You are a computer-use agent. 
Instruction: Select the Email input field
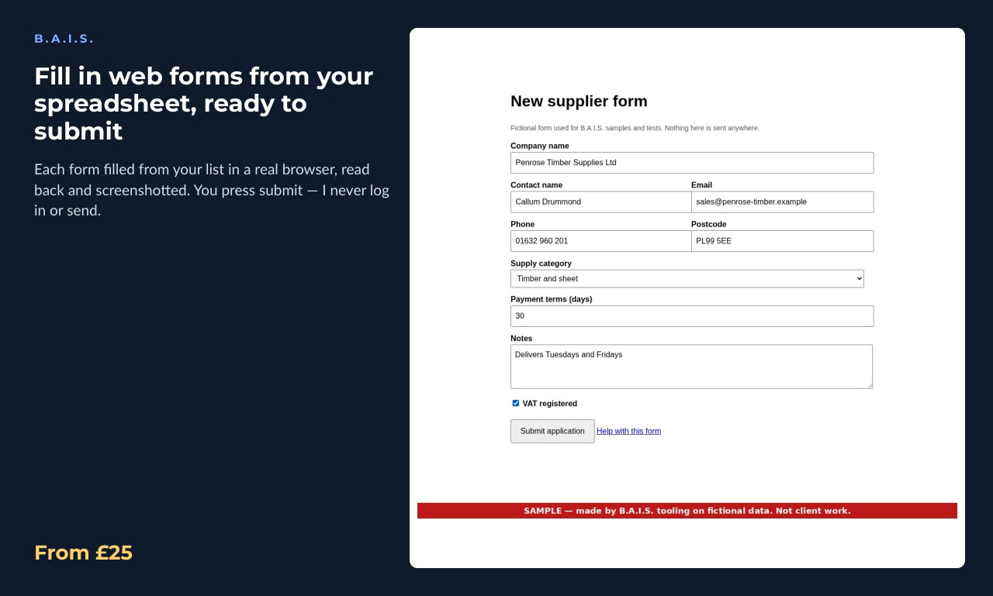pyautogui.click(x=782, y=202)
